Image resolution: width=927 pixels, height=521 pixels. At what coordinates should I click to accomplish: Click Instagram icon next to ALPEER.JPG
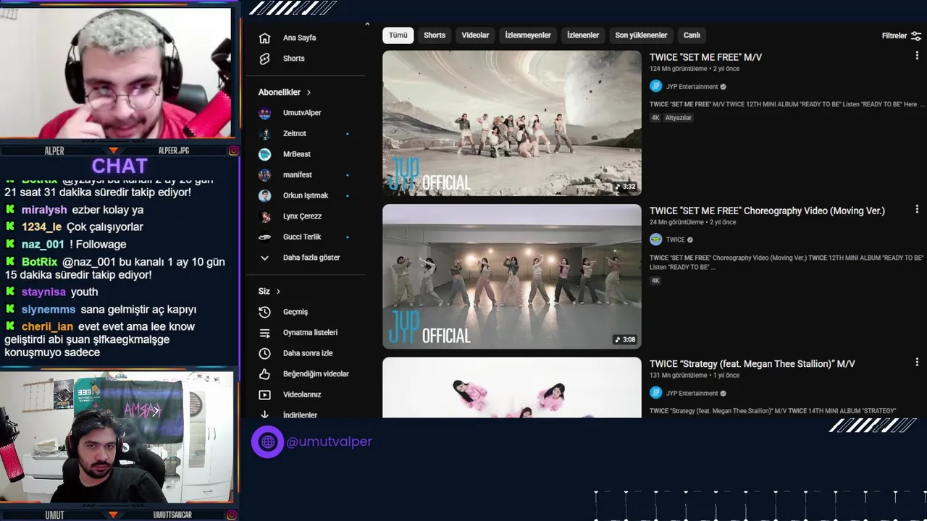(233, 151)
